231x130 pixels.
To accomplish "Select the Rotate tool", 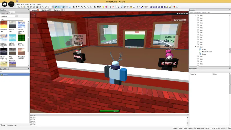I will pyautogui.click(x=118, y=7).
